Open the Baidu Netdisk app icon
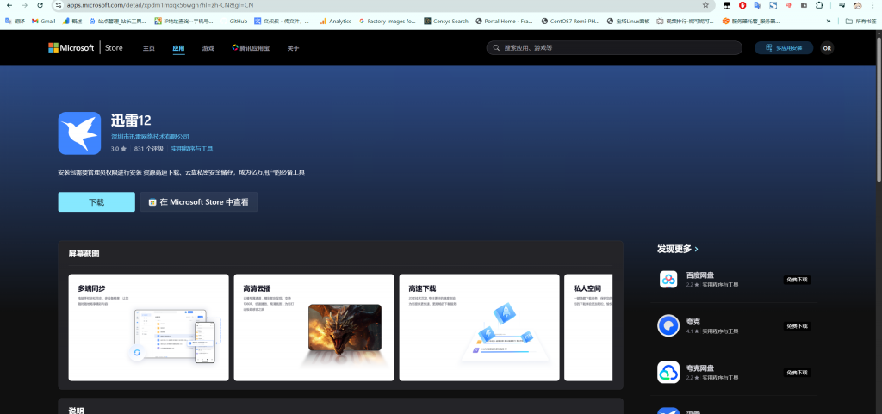Screen dimensions: 882x414 coord(669,280)
